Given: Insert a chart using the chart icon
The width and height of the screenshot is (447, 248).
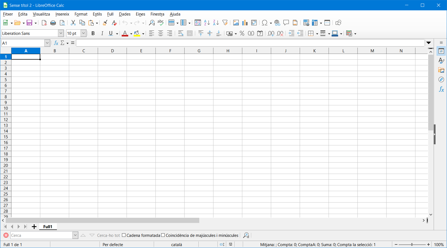Looking at the screenshot, I should [245, 23].
